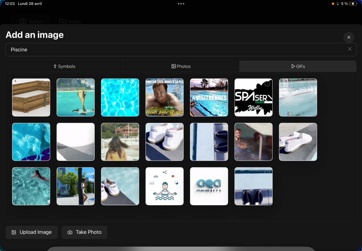Viewport: 362px width, 251px height.
Task: Clear the Piscine search text
Action: click(350, 49)
